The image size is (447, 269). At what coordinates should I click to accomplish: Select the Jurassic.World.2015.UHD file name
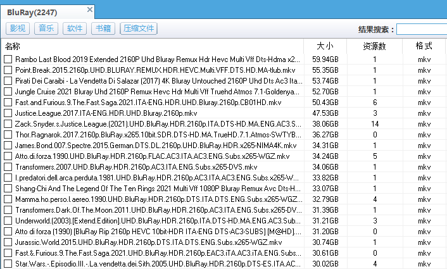(149, 242)
